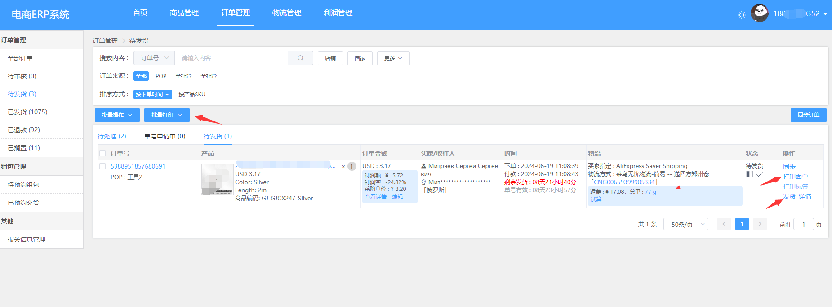Select 全部 order source filter
This screenshot has width=832, height=307.
(141, 76)
